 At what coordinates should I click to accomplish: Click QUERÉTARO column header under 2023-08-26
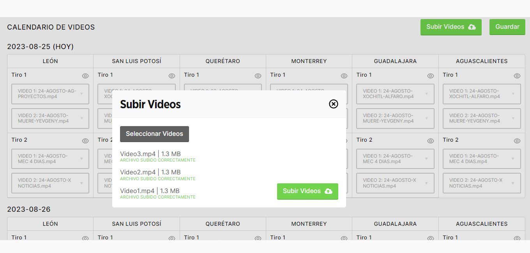(223, 224)
